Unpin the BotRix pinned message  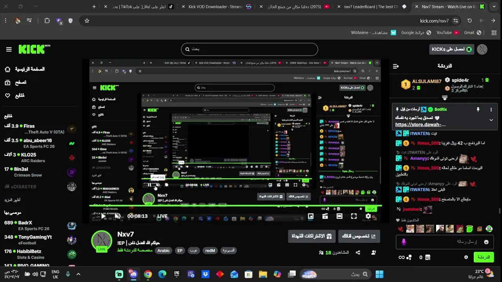coord(478,110)
